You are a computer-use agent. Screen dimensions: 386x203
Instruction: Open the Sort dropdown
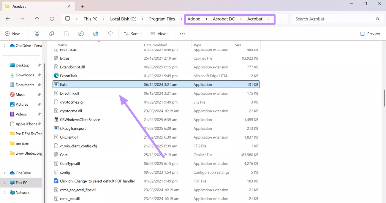tap(132, 34)
